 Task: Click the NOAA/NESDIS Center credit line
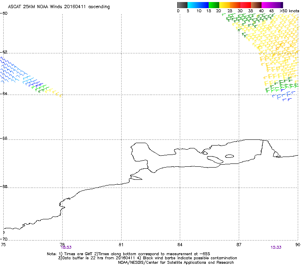(176, 263)
